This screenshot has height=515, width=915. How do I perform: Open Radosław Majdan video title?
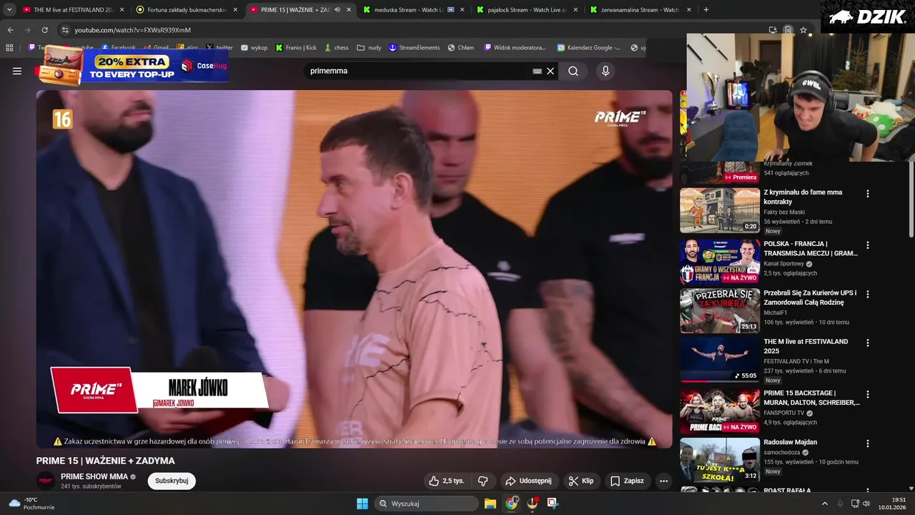[790, 442]
